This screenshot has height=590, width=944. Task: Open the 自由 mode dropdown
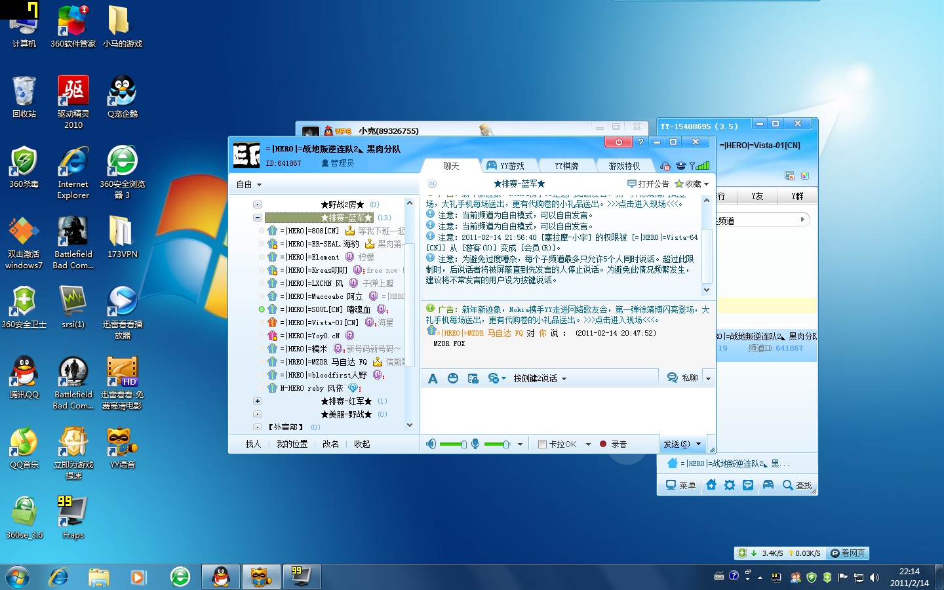click(249, 185)
